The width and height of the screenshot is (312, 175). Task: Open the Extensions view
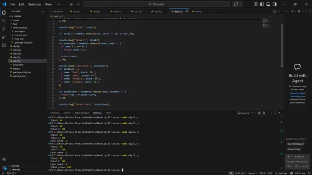click(x=4, y=45)
